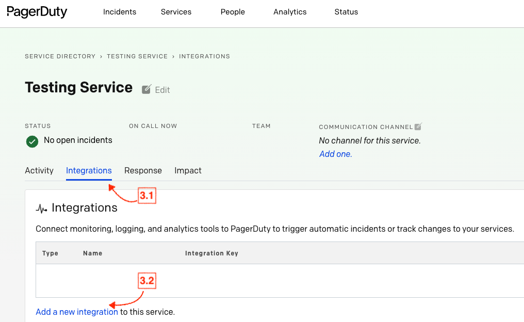Click Add a new integration link
This screenshot has height=322, width=524.
[77, 312]
